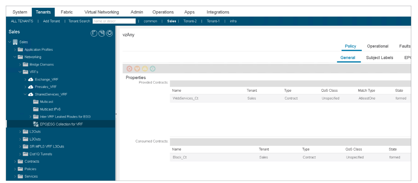
Task: Click the first circular icon in Sales header
Action: point(94,33)
